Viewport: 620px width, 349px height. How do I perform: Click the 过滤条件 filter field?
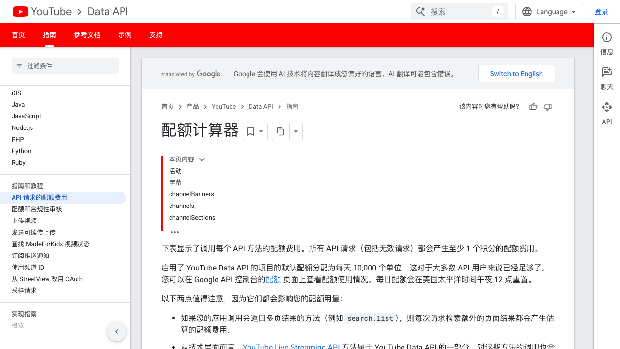pos(65,66)
